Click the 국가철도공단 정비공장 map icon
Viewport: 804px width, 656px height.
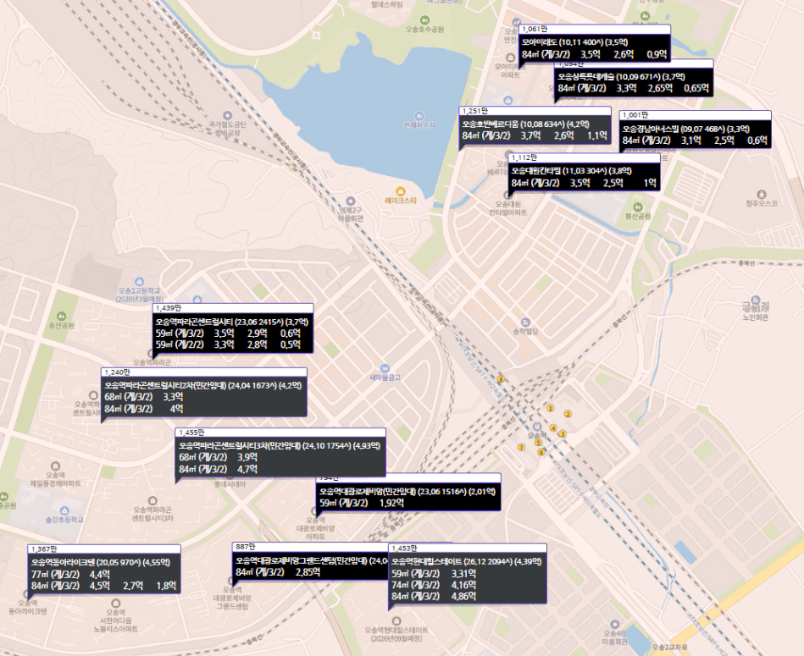227,116
